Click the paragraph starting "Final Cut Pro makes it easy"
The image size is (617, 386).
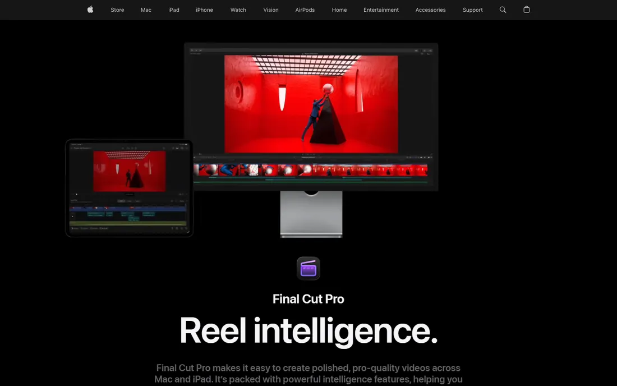(x=308, y=374)
